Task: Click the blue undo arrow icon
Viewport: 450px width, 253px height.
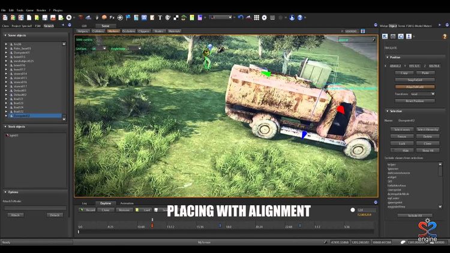Action: point(241,17)
